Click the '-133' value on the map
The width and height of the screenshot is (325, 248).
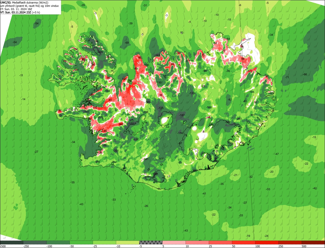[192, 93]
